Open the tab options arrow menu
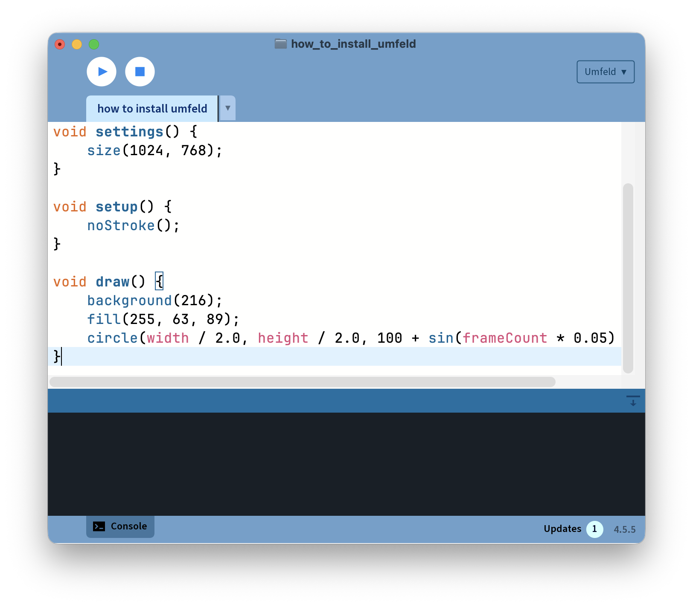This screenshot has width=693, height=607. coord(228,108)
